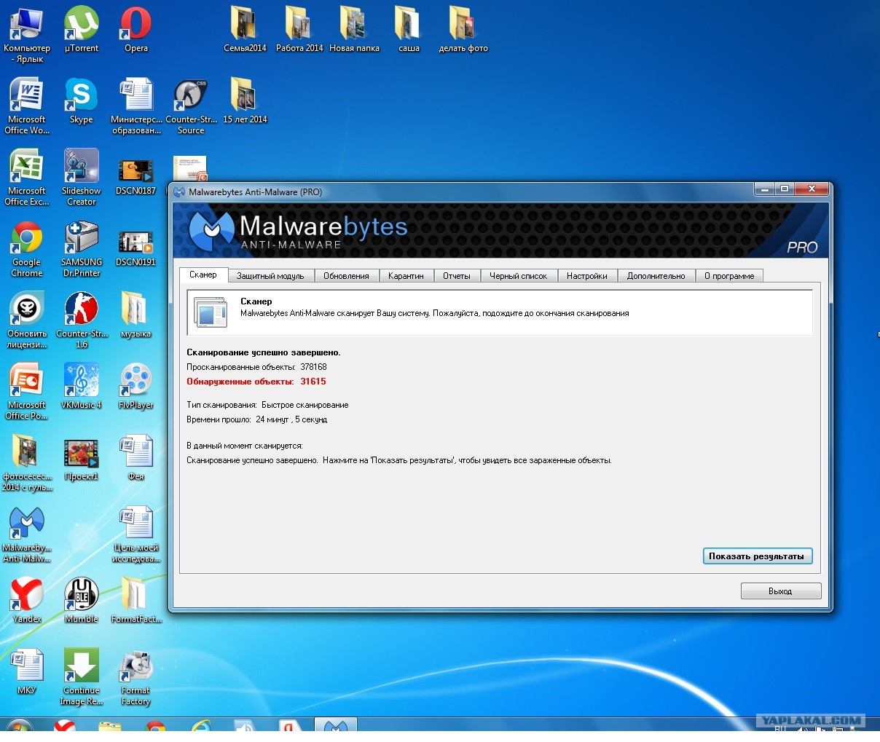The width and height of the screenshot is (880, 742).
Task: Launch µTorrent from the desktop
Action: (81, 29)
